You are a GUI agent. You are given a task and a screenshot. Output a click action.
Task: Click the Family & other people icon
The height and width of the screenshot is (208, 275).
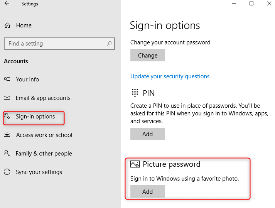[7, 154]
